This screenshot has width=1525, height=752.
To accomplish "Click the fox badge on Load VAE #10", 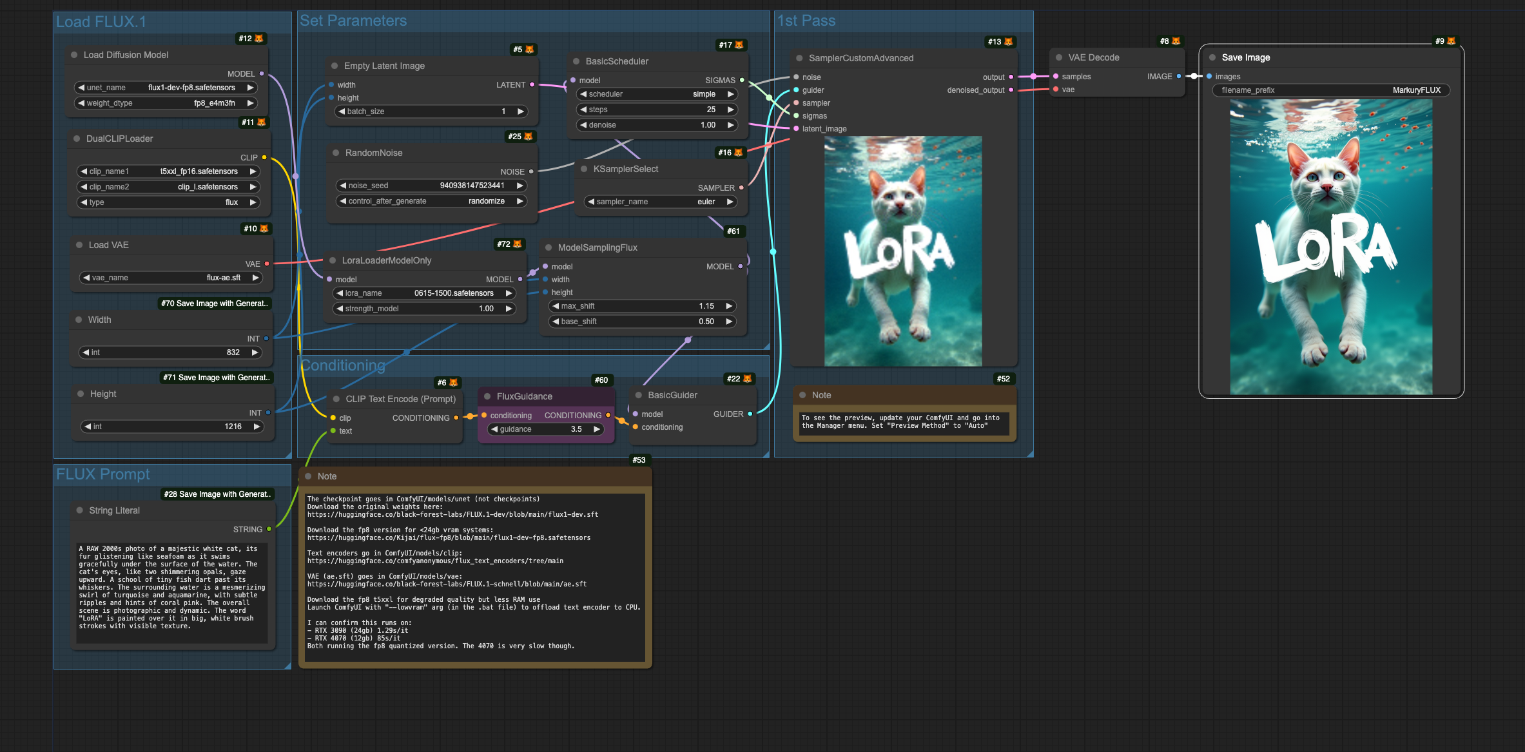I will tap(264, 229).
